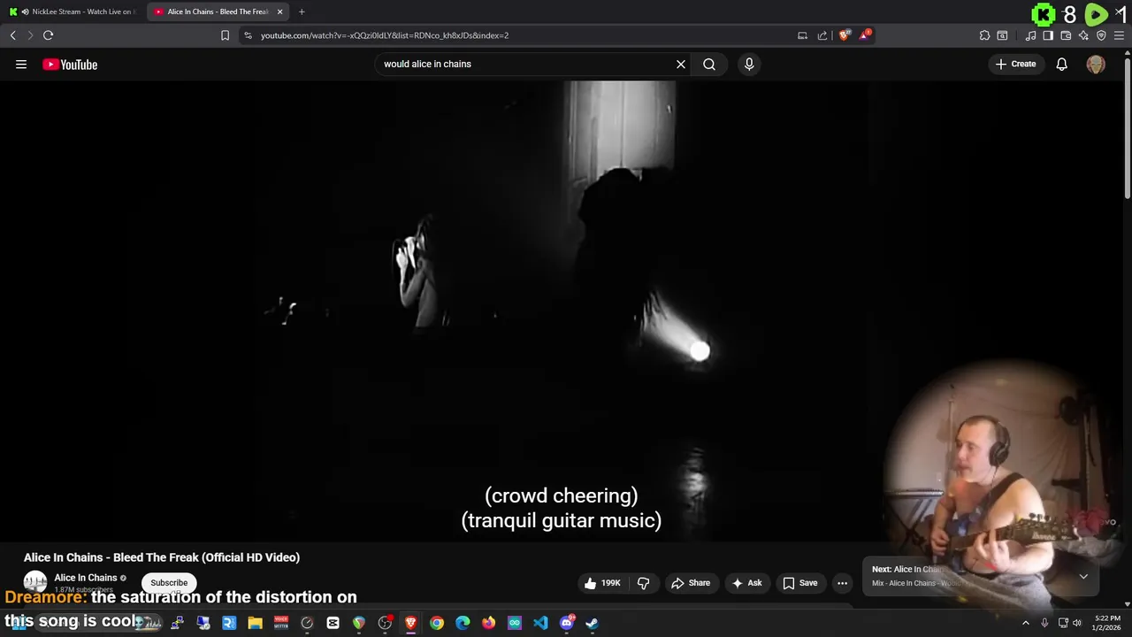Screen dimensions: 1132x637
Task: Open browser extensions puzzle icon
Action: 984,35
